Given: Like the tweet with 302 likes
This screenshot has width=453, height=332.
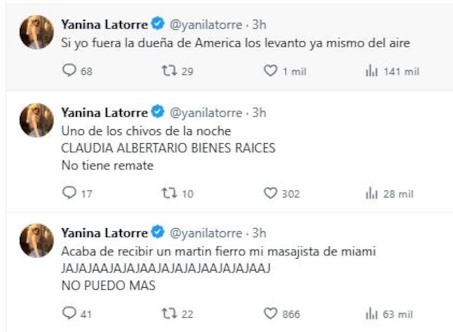Looking at the screenshot, I should [x=270, y=193].
